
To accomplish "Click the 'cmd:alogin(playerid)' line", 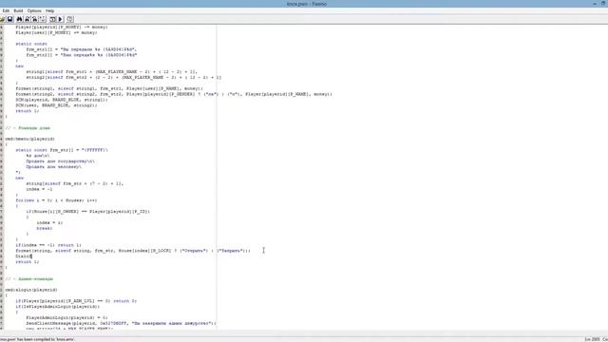I will [x=31, y=290].
